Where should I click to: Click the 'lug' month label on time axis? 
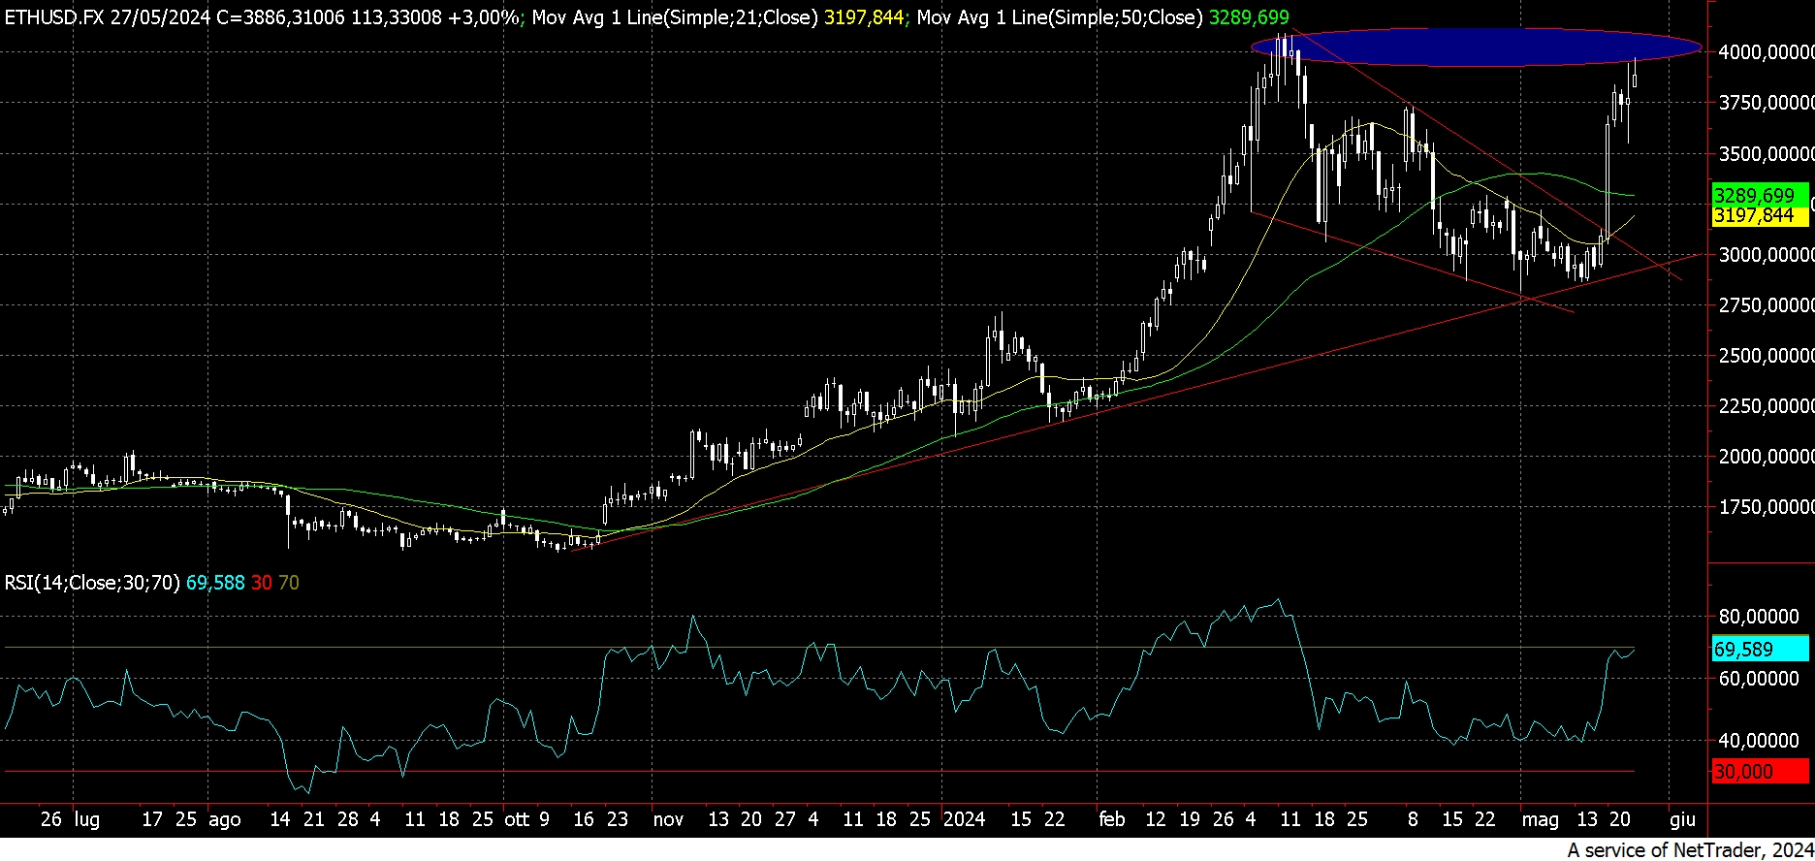pyautogui.click(x=87, y=820)
